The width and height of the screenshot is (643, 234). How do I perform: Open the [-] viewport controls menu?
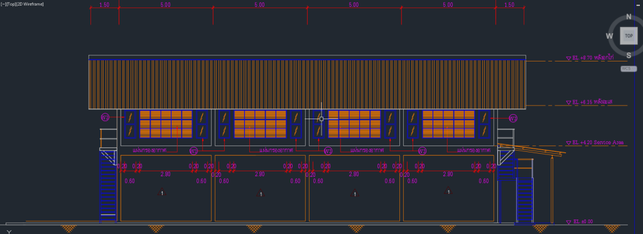pyautogui.click(x=3, y=4)
